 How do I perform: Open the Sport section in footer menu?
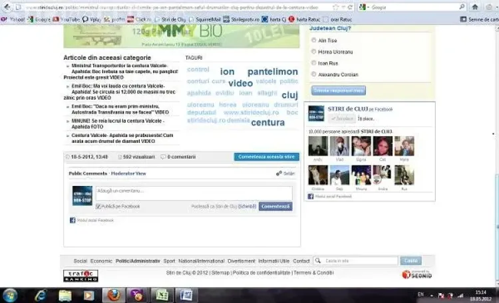pos(169,261)
